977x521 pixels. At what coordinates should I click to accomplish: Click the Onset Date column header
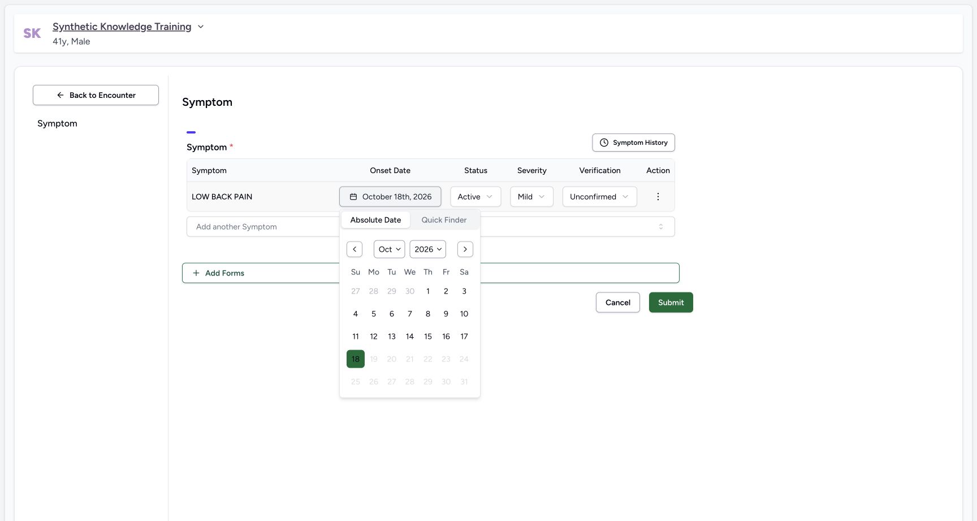click(x=390, y=170)
